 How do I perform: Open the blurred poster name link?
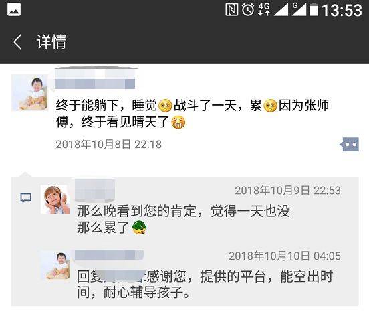[95, 78]
